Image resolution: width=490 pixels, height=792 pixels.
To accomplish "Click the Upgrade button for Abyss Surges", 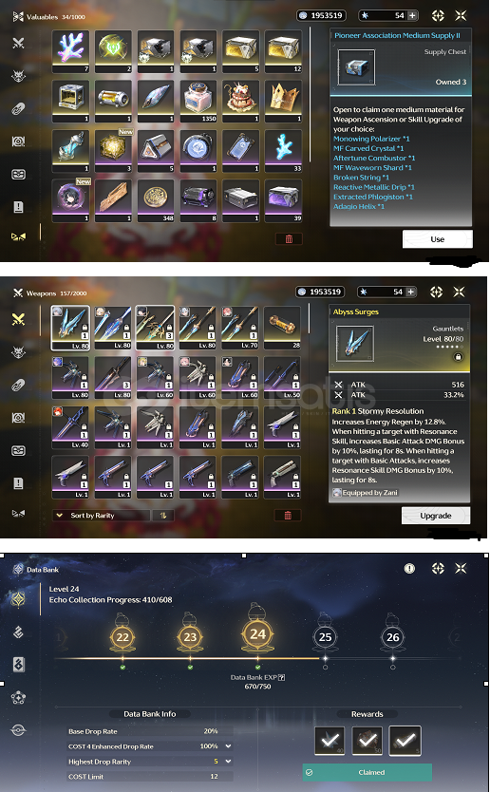I will (x=436, y=516).
